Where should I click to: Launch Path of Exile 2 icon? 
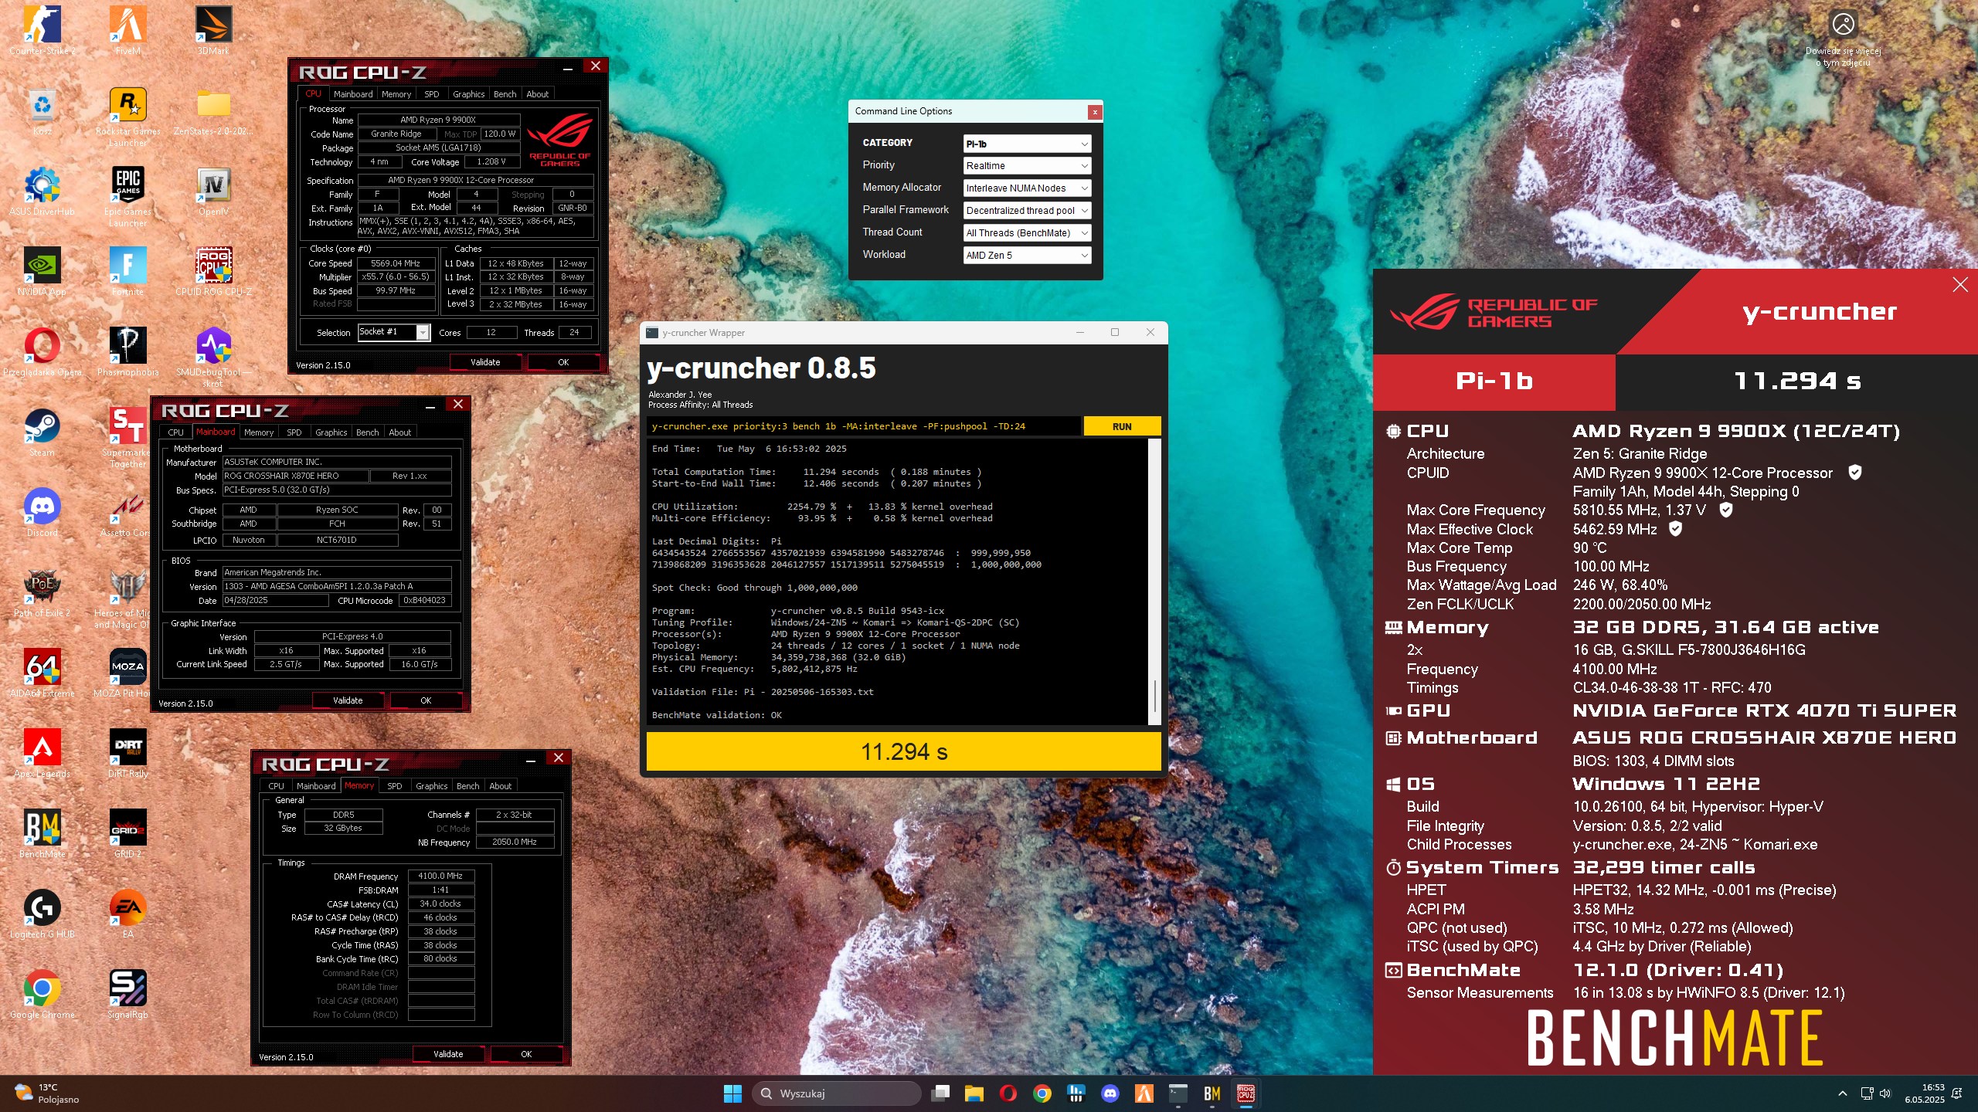click(x=42, y=593)
